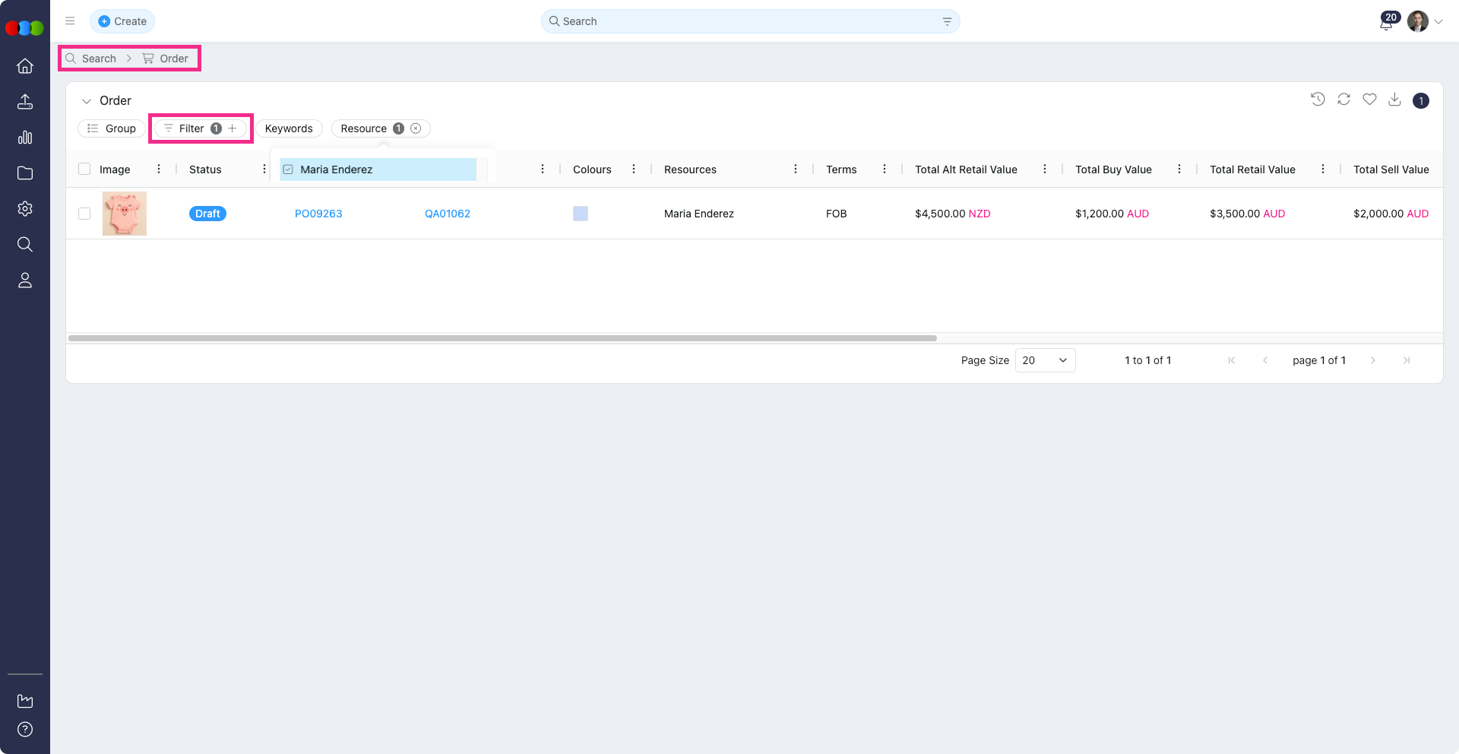
Task: Open the upload icon in sidebar
Action: [25, 102]
